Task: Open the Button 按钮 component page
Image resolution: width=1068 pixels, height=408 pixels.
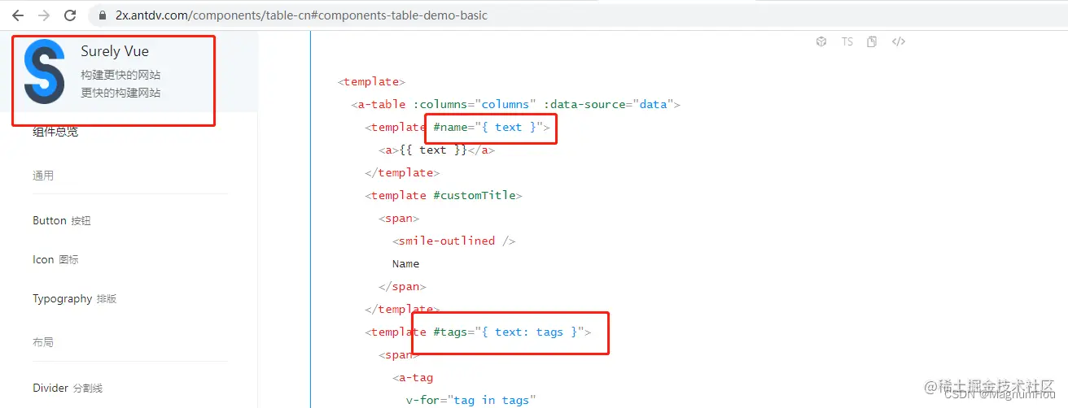Action: point(62,221)
